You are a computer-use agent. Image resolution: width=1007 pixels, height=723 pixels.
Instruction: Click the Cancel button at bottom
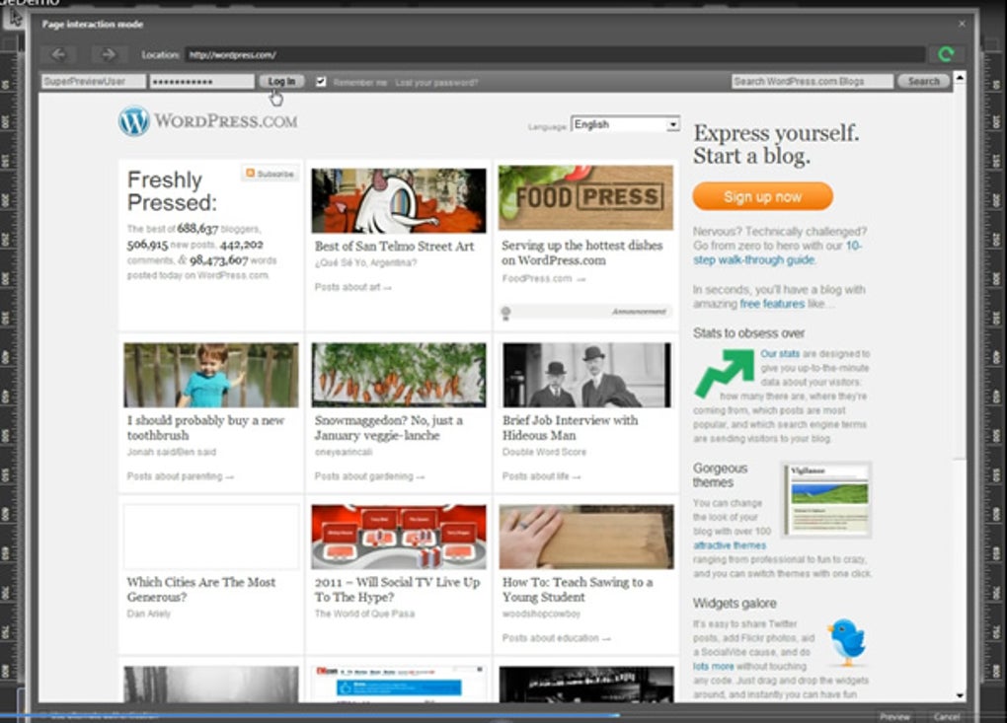pyautogui.click(x=947, y=716)
